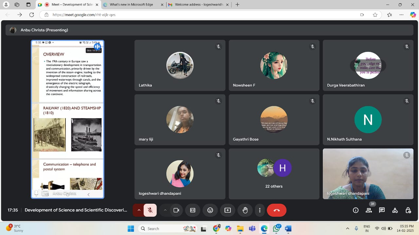Turn on captions with CC button

[193, 210]
